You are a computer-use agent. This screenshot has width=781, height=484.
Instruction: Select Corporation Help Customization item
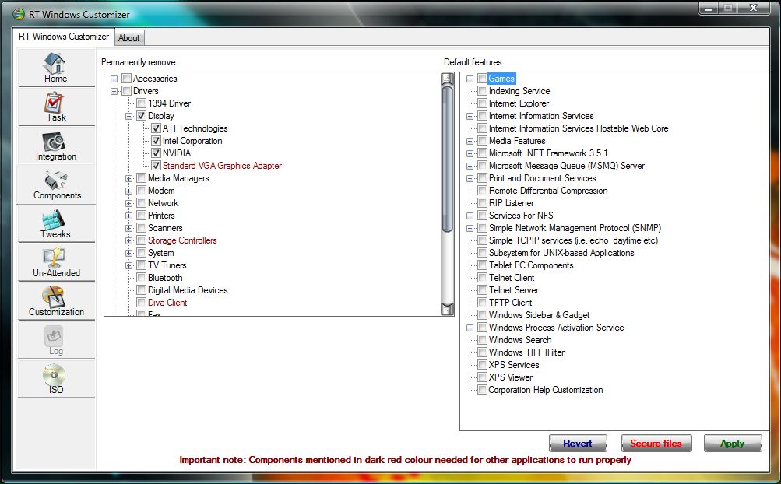(545, 389)
